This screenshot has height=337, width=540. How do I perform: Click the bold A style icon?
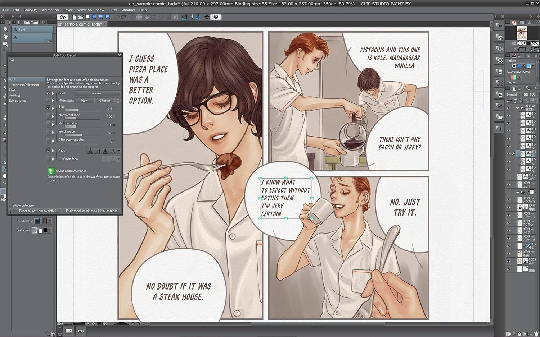(91, 151)
